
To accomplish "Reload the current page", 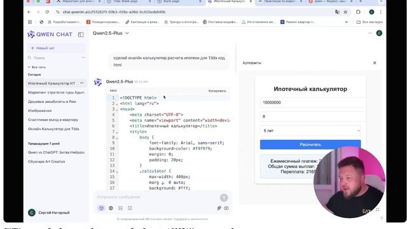I will point(47,12).
